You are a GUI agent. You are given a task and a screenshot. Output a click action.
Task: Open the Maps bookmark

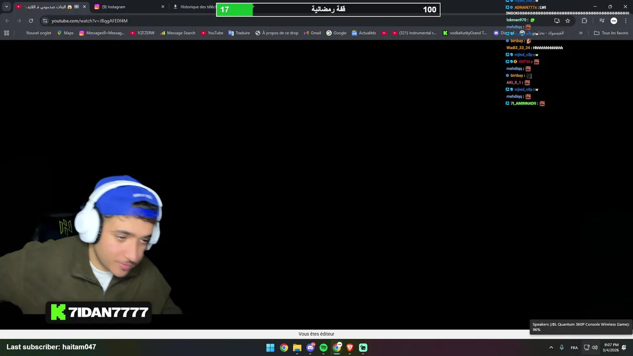65,33
